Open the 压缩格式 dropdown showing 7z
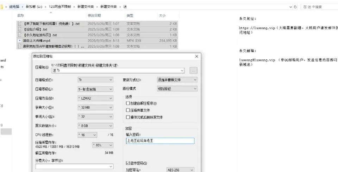This screenshot has height=172, width=338. point(95,80)
